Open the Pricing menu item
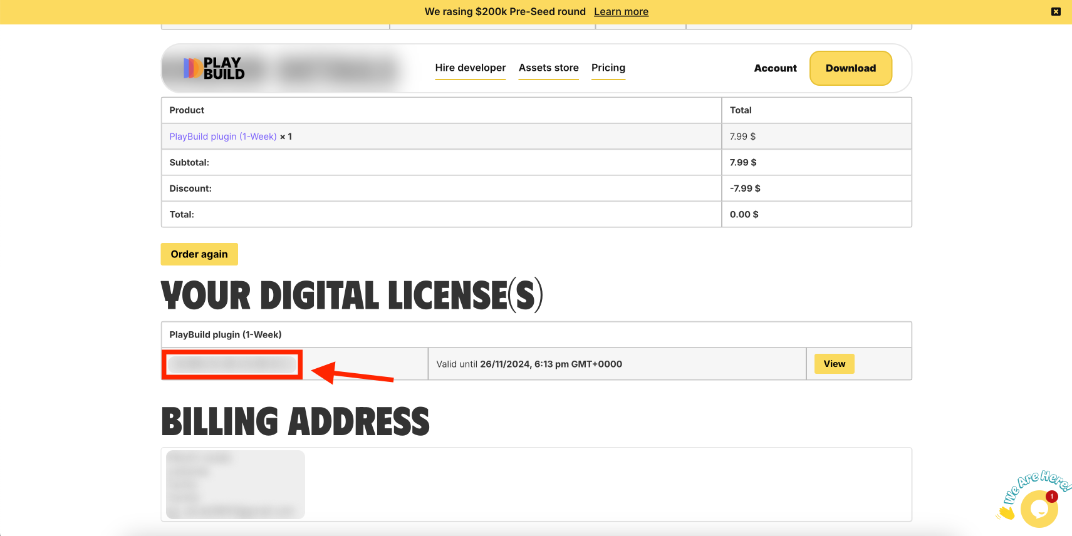Screen dimensions: 1072x536 click(608, 68)
